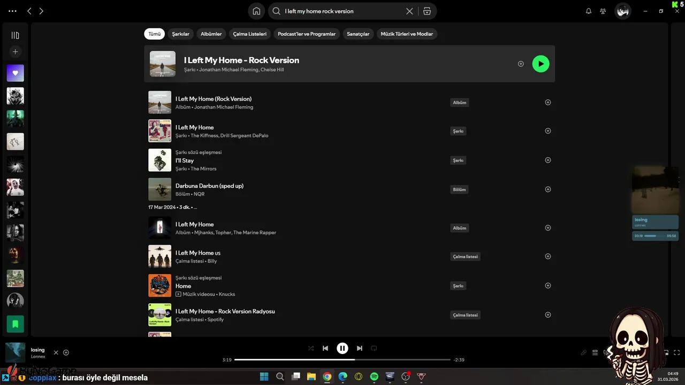Open notifications bell
The height and width of the screenshot is (385, 685).
[x=589, y=11]
